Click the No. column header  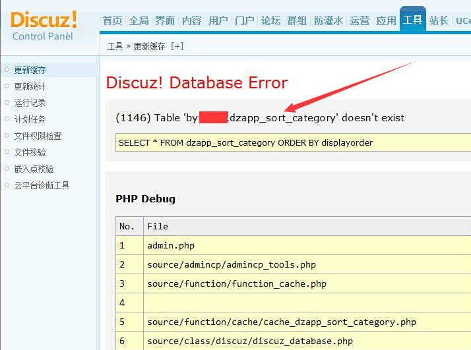coord(129,226)
